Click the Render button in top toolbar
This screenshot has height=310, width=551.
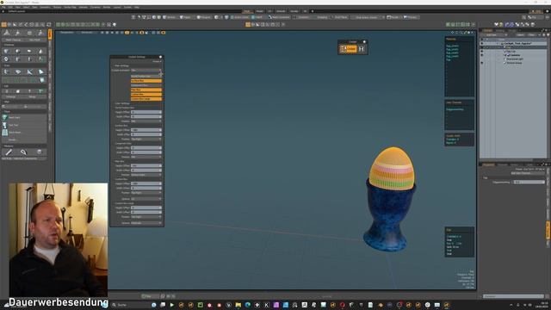click(x=393, y=17)
